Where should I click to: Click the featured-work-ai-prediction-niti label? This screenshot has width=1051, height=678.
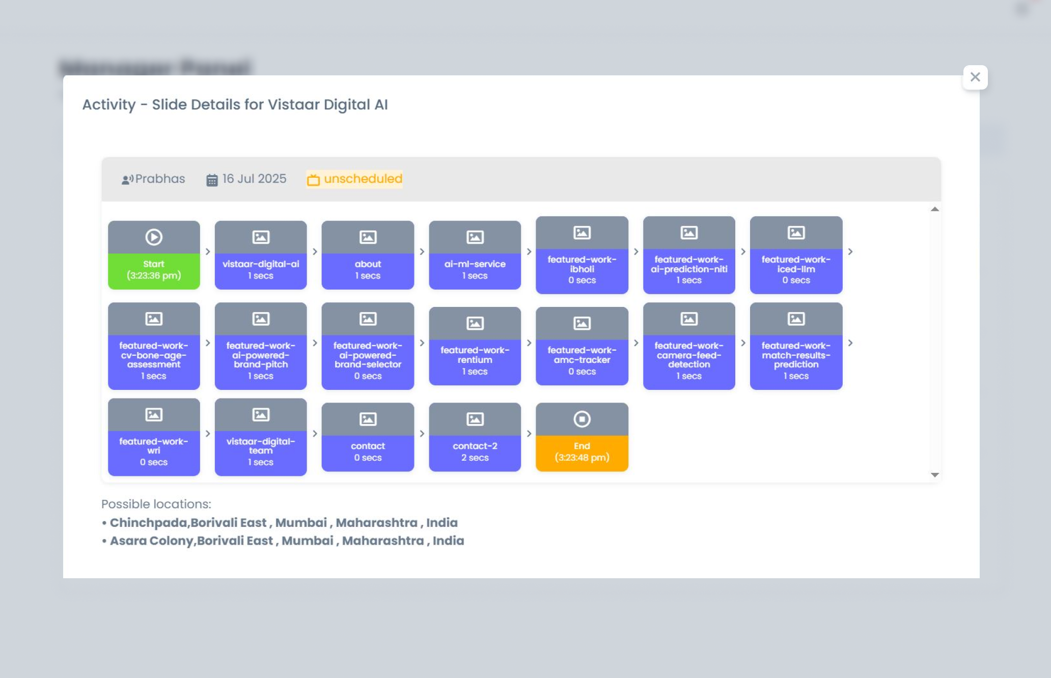click(x=689, y=271)
